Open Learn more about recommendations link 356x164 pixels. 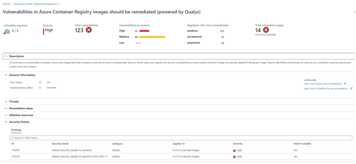tap(323, 84)
